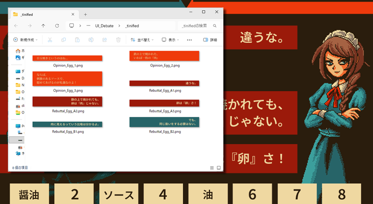Click the Up one level arrow
Viewport: 373px width, 204px height.
pyautogui.click(x=43, y=26)
